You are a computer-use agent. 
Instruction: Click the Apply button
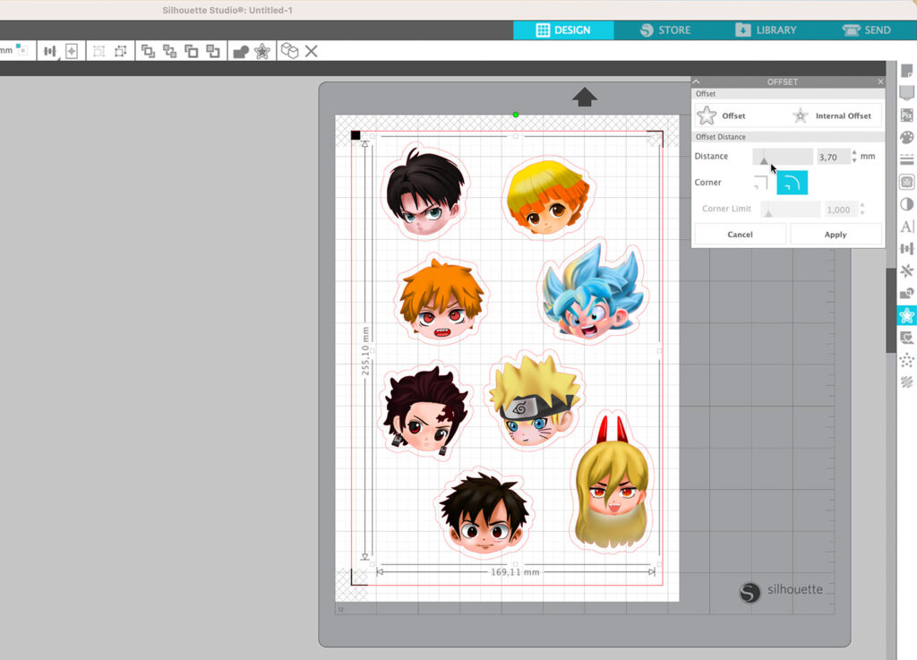(x=836, y=235)
